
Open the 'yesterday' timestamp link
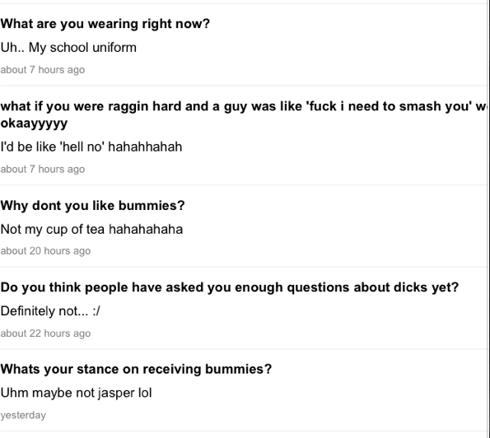(x=23, y=415)
